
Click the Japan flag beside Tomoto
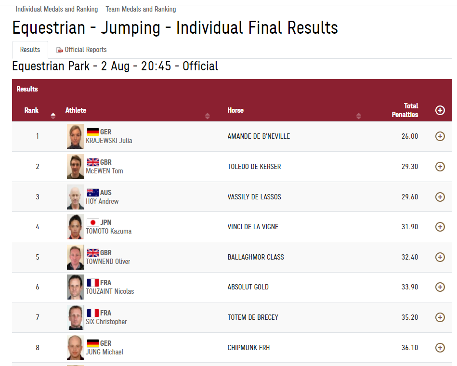[92, 222]
